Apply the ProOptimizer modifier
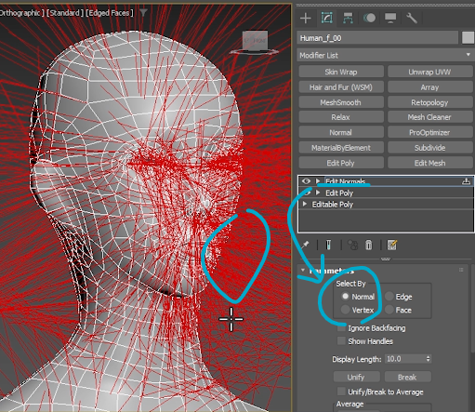The image size is (475, 412). pos(430,132)
